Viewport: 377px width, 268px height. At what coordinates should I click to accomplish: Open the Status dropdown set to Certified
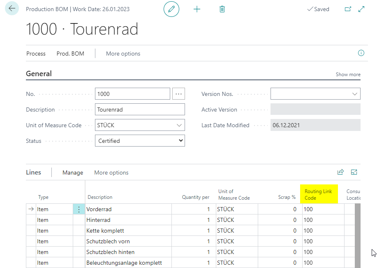(140, 141)
